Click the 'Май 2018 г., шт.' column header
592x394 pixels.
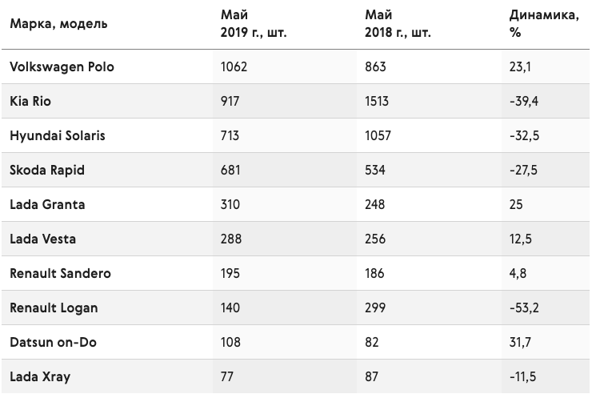tap(398, 23)
